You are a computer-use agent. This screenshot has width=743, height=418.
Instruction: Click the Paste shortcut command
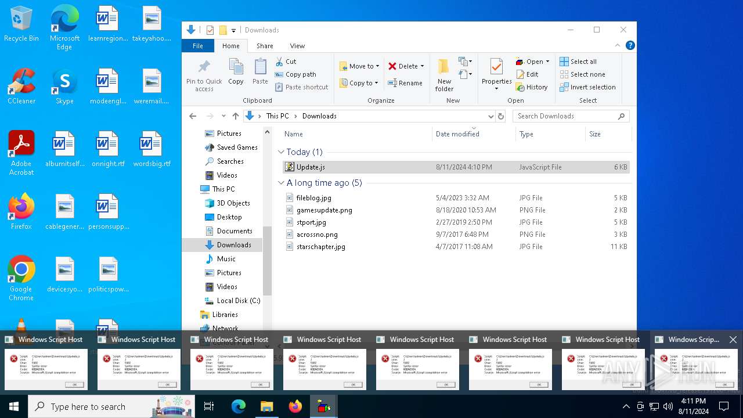pyautogui.click(x=301, y=87)
